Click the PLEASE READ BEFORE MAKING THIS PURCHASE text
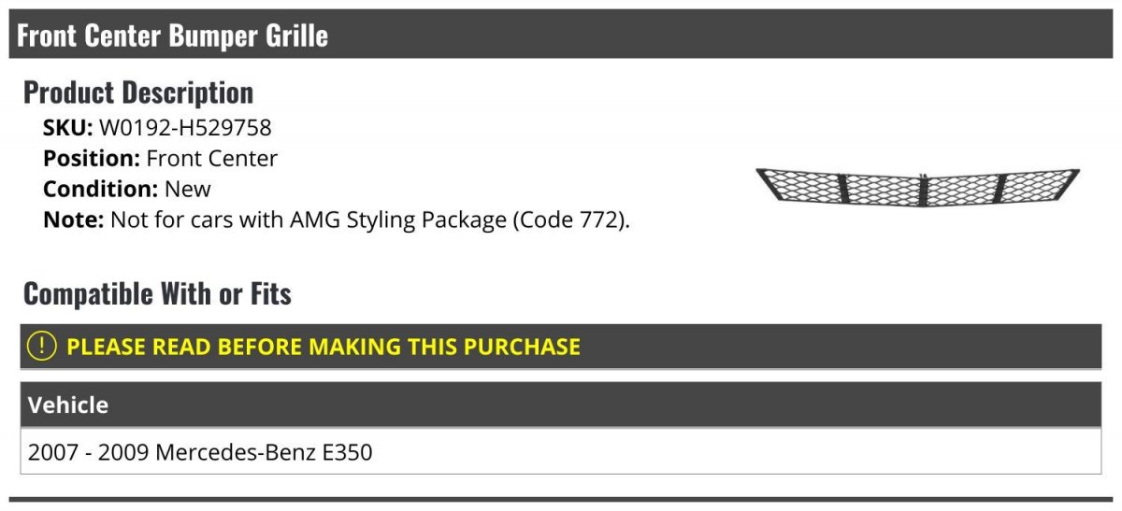Screen dimensions: 1122x511 pos(324,347)
